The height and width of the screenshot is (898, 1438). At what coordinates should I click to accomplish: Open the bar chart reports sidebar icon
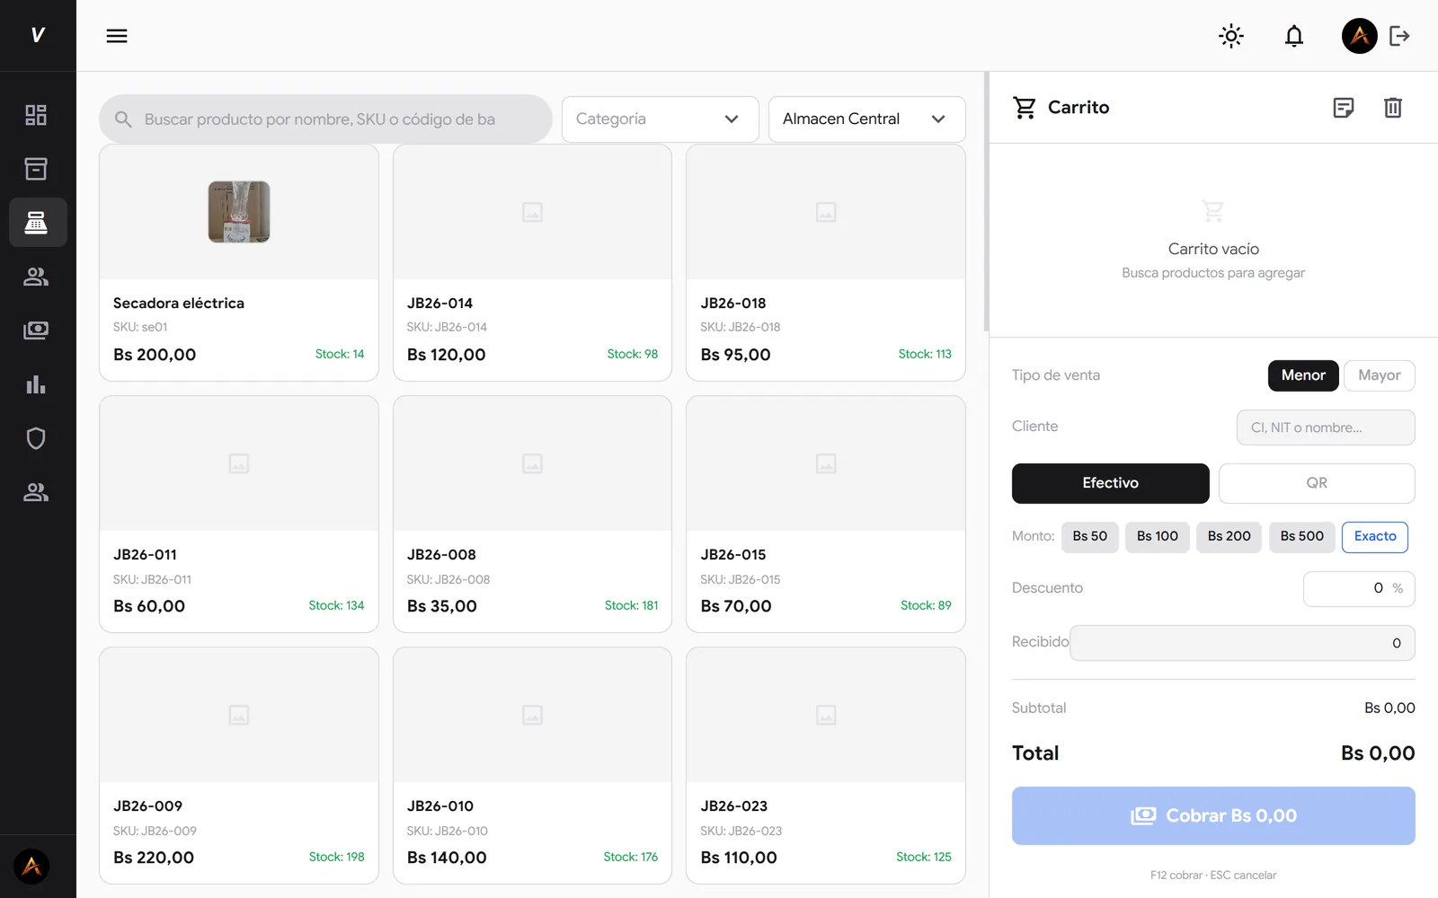coord(36,384)
